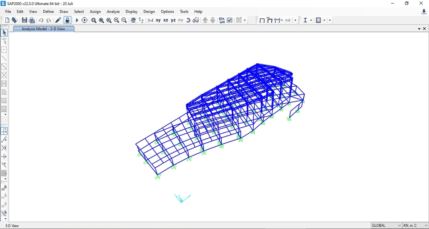Open the Help menu

click(x=198, y=12)
